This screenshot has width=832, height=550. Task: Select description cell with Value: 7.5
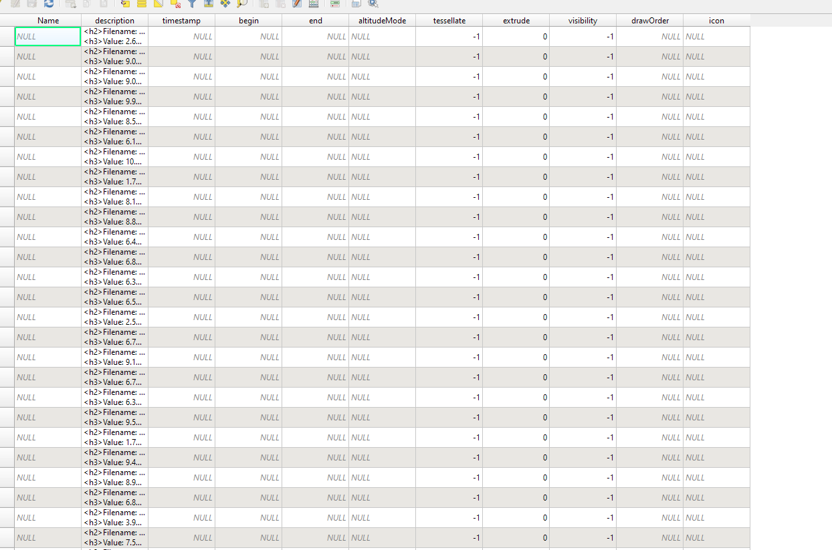pyautogui.click(x=115, y=537)
